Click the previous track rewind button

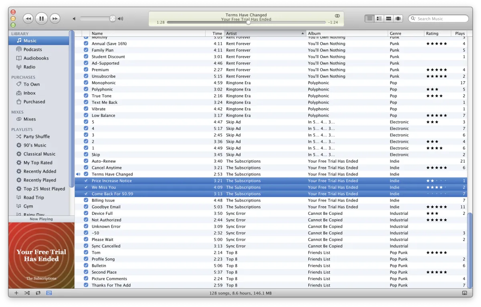click(x=28, y=18)
